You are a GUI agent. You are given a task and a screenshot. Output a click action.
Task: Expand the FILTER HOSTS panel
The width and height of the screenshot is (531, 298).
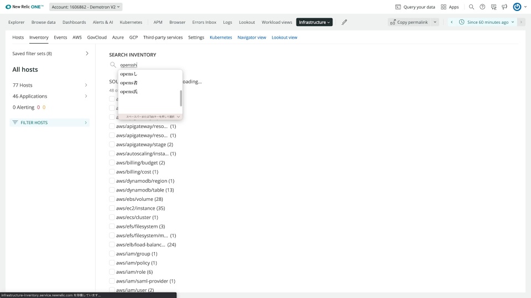pos(50,123)
